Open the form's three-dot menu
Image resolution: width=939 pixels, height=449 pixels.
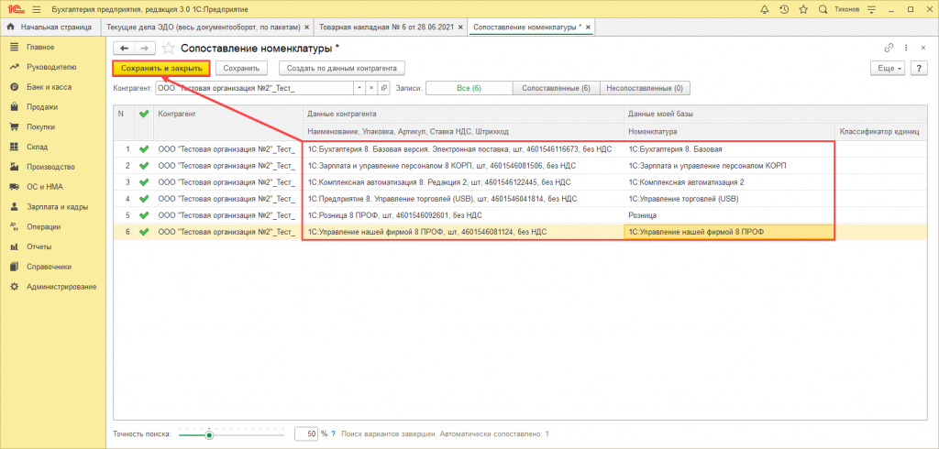click(x=905, y=48)
